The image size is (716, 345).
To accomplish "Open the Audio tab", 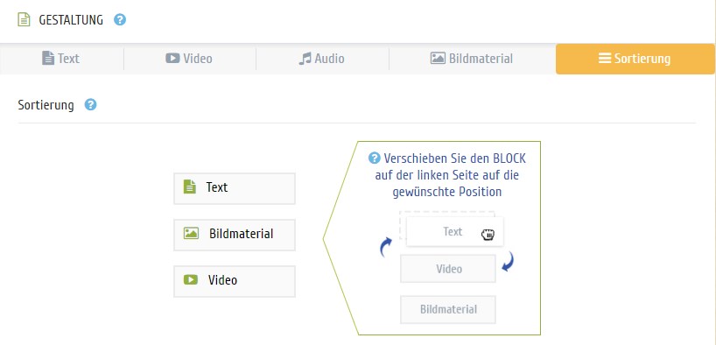I will (322, 59).
